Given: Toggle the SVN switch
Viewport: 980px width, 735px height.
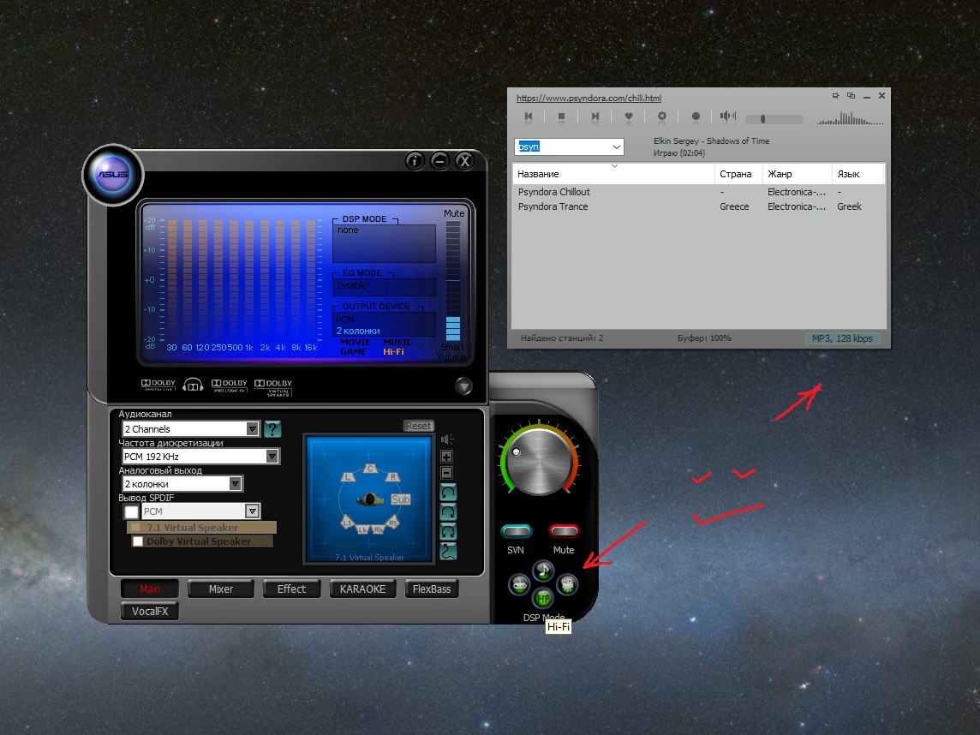Looking at the screenshot, I should [517, 532].
